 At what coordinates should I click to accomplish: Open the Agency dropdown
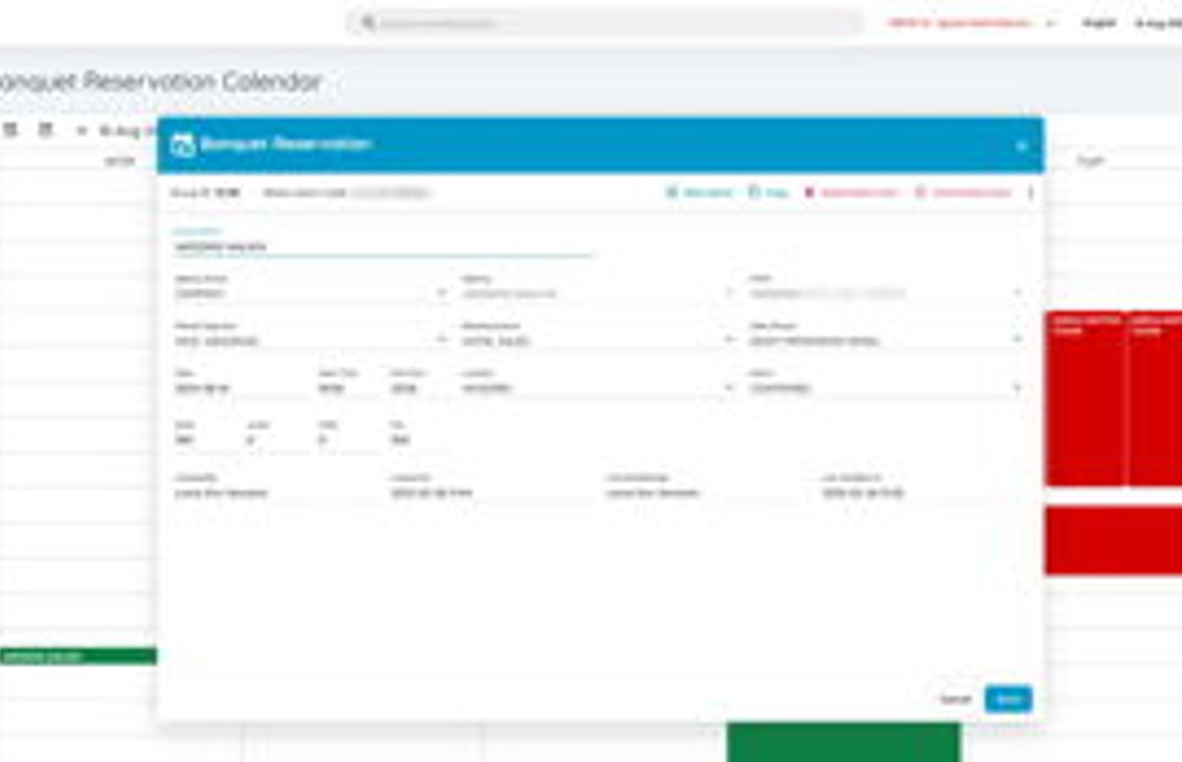click(598, 293)
